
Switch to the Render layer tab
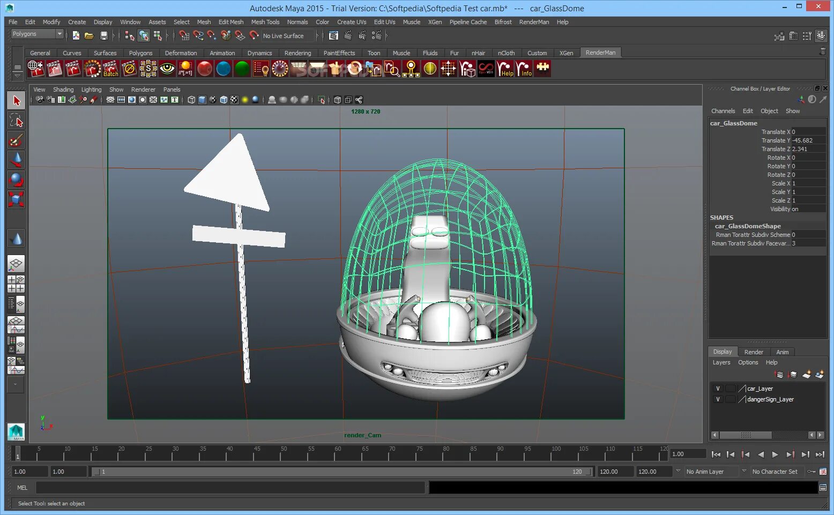[754, 352]
